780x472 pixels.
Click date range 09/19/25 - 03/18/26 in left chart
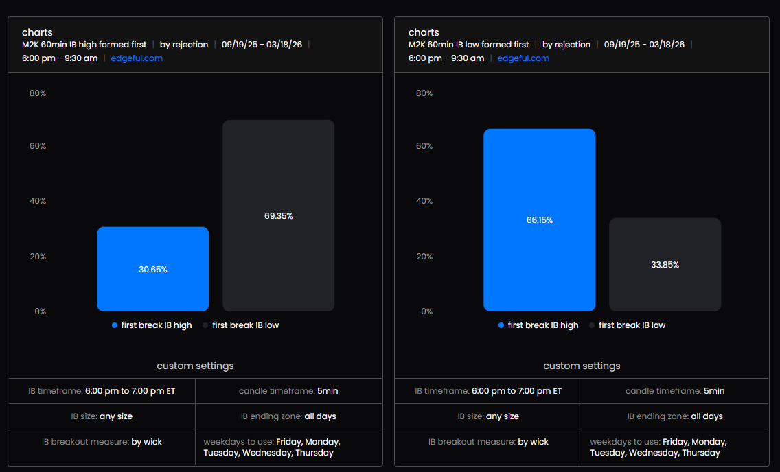[x=262, y=44]
